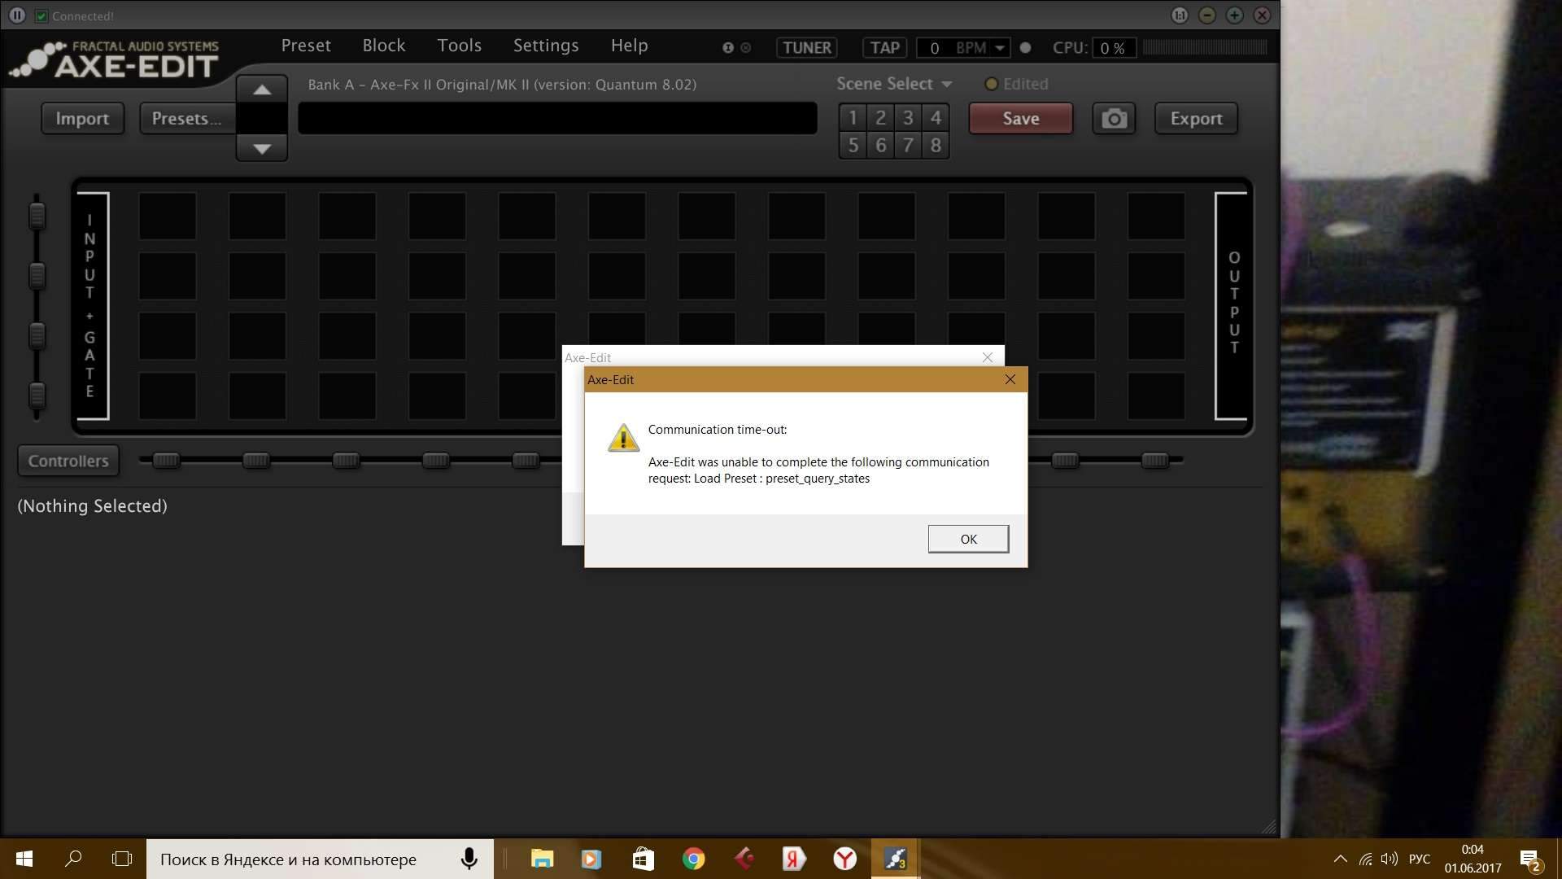Expand the Scene Select dropdown
Screen dimensions: 1562x879
pyautogui.click(x=946, y=85)
